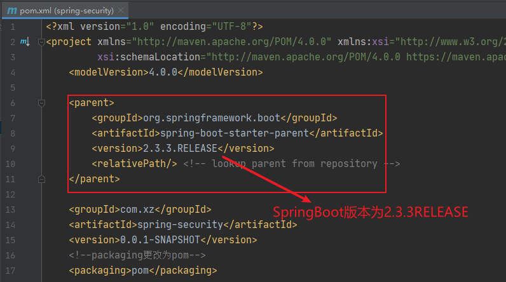Click the modelVersion 4.0.0 line
This screenshot has width=506, height=282.
(166, 72)
